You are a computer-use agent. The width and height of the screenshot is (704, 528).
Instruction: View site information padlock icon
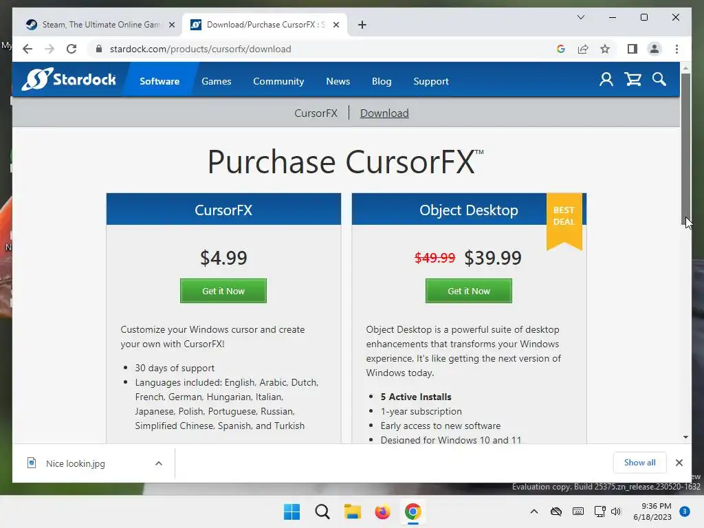[x=99, y=49]
